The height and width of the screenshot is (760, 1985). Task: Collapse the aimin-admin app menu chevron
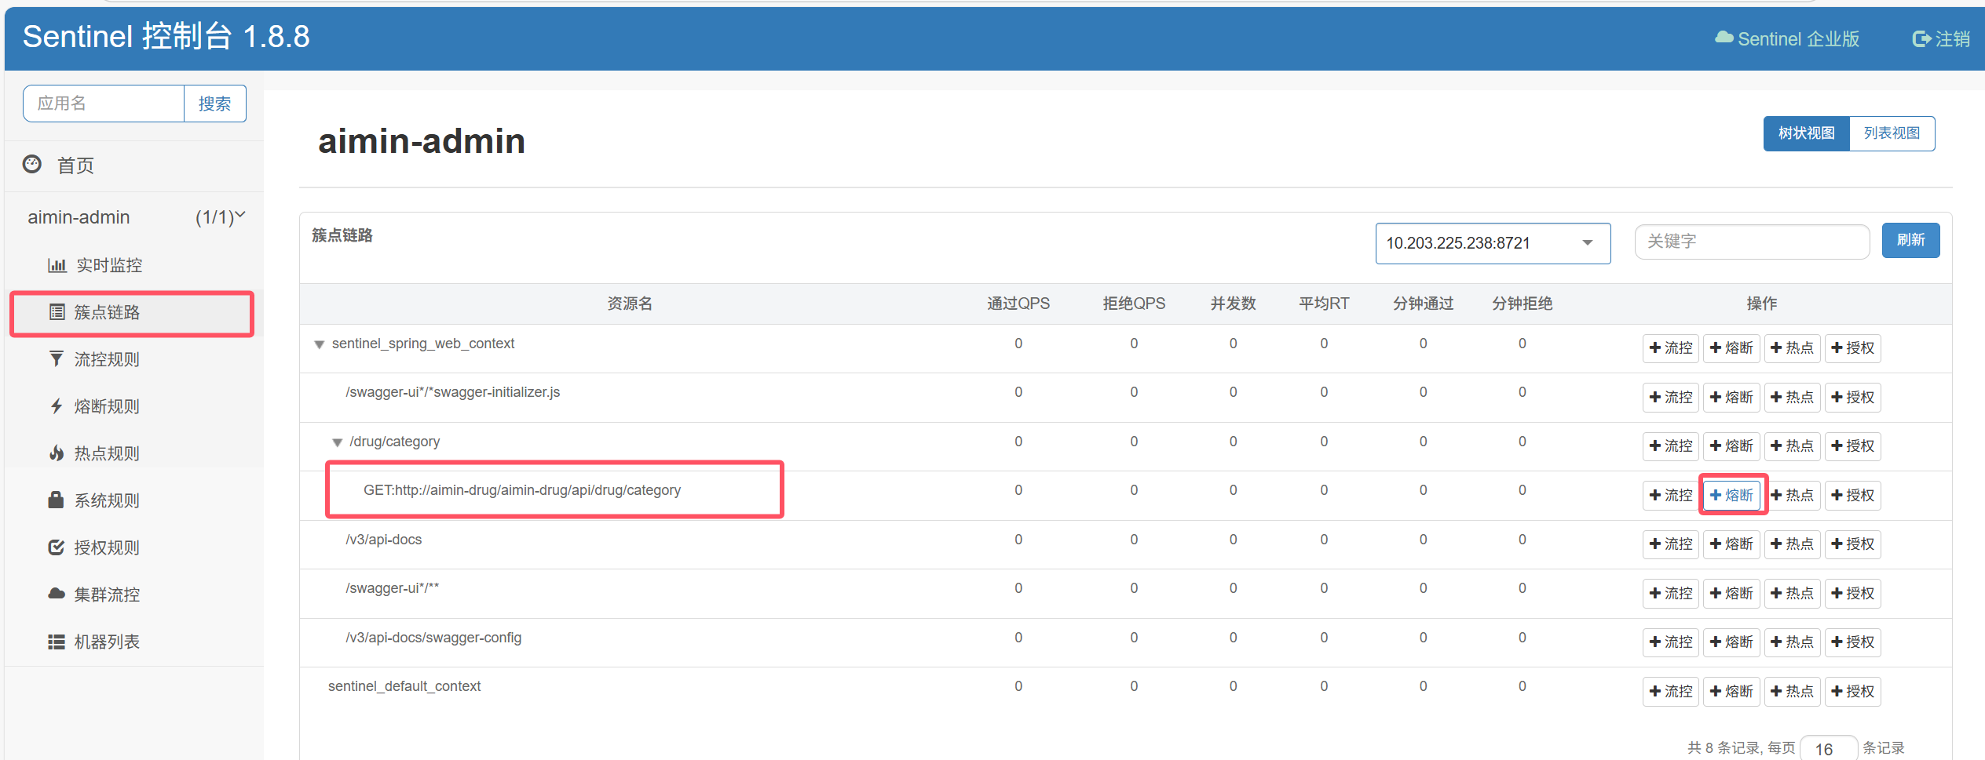point(240,216)
